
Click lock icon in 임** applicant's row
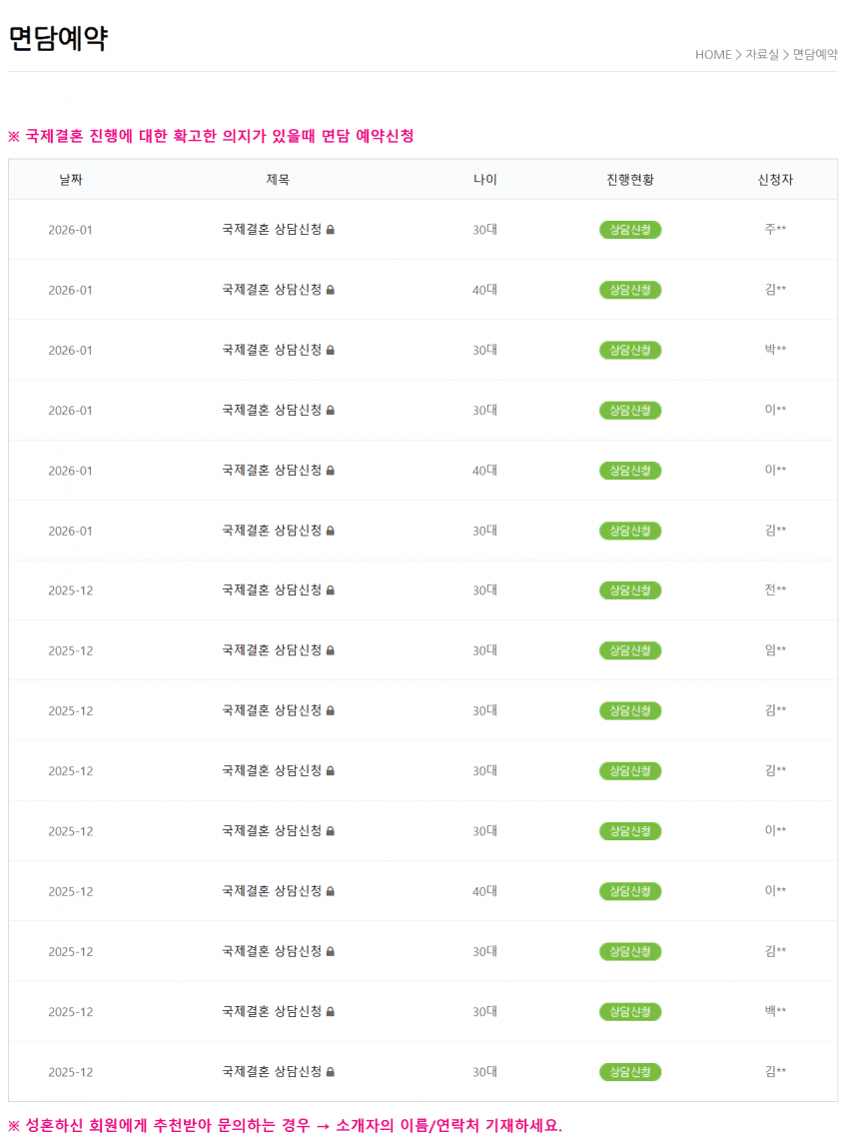click(331, 650)
